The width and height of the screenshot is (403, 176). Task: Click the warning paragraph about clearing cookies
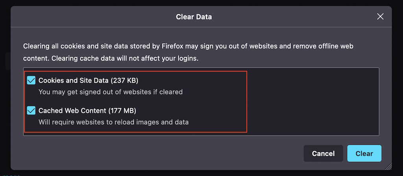tap(188, 46)
